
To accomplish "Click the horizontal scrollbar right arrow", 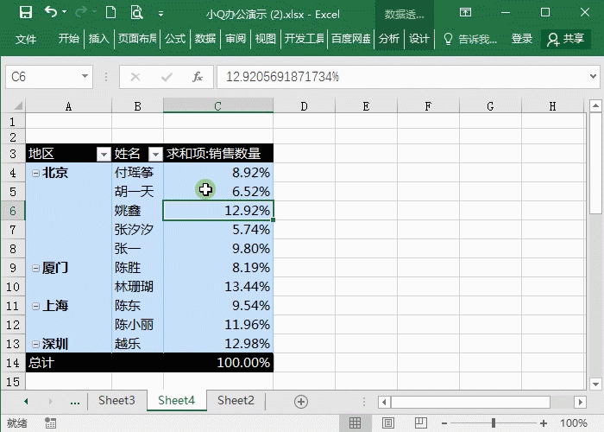I will [580, 403].
